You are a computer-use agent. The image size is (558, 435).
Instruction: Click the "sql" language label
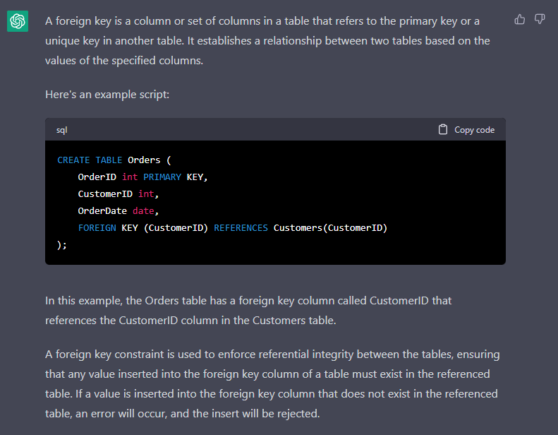[62, 130]
